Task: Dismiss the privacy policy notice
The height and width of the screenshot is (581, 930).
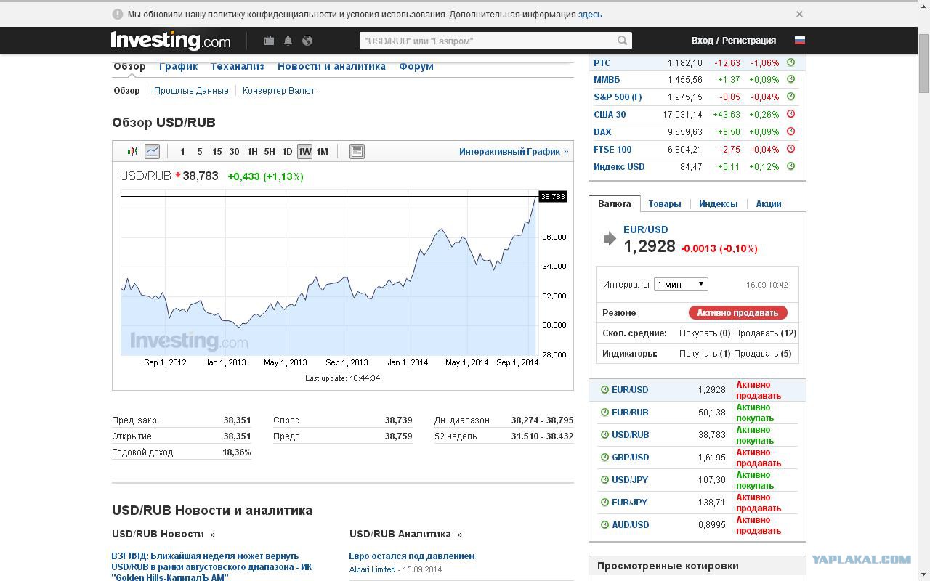Action: point(799,14)
